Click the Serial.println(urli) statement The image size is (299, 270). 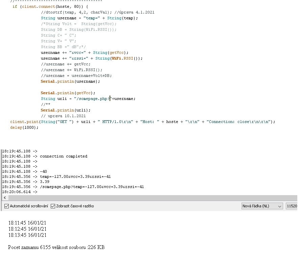pyautogui.click(x=66, y=110)
